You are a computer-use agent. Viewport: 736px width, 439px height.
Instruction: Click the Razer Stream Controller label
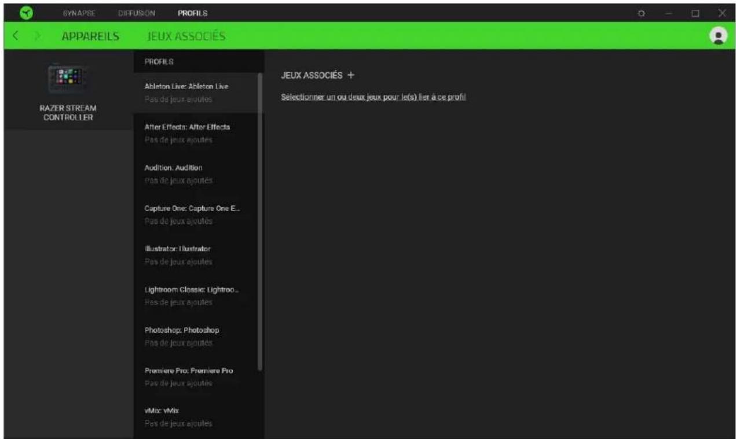pyautogui.click(x=68, y=113)
